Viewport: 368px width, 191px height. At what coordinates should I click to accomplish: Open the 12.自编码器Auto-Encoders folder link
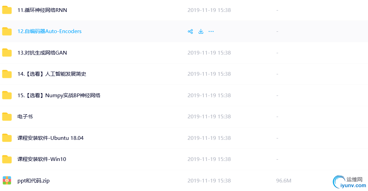click(49, 31)
